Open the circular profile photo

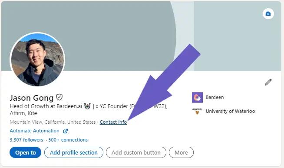(x=37, y=59)
